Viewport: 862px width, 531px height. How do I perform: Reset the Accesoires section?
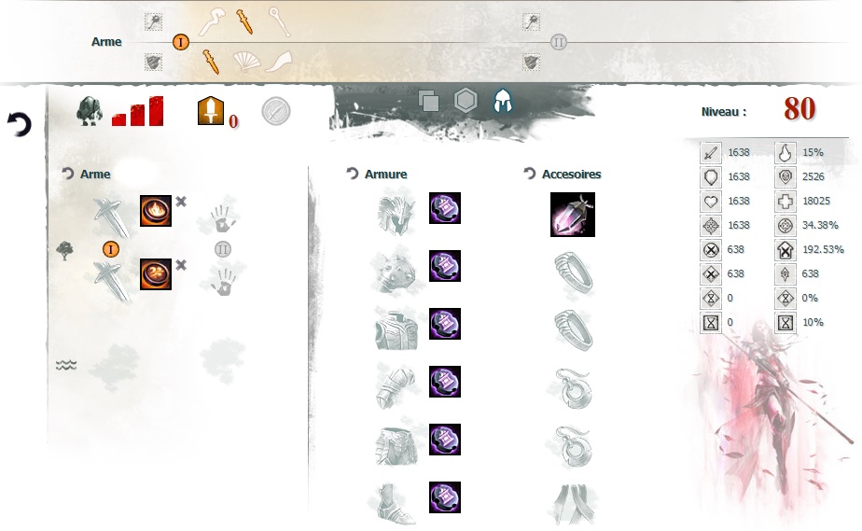529,174
